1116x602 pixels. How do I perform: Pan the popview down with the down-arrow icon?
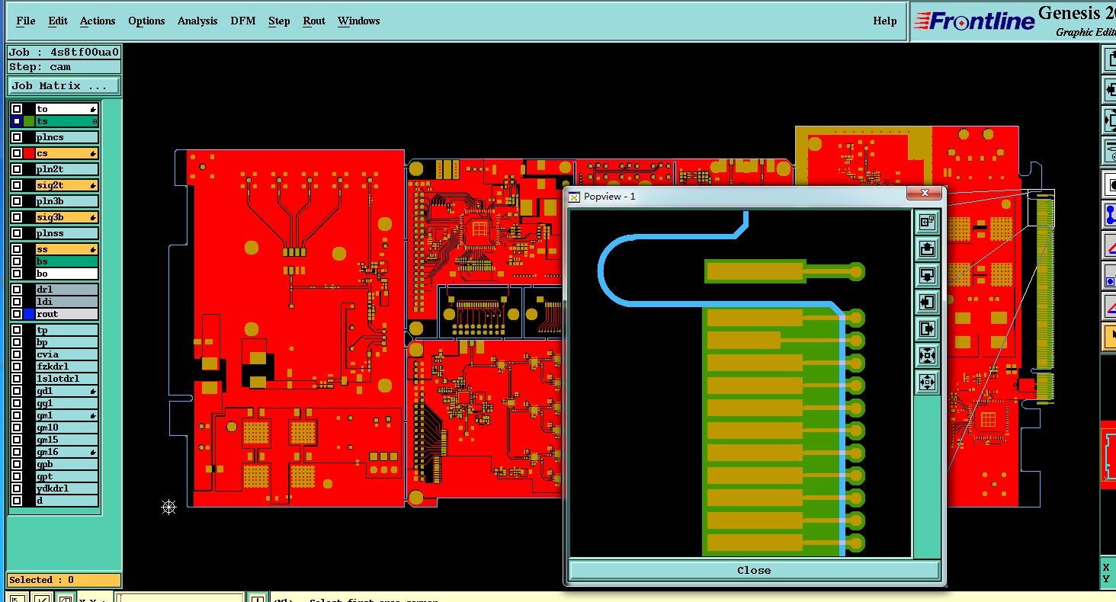point(927,275)
